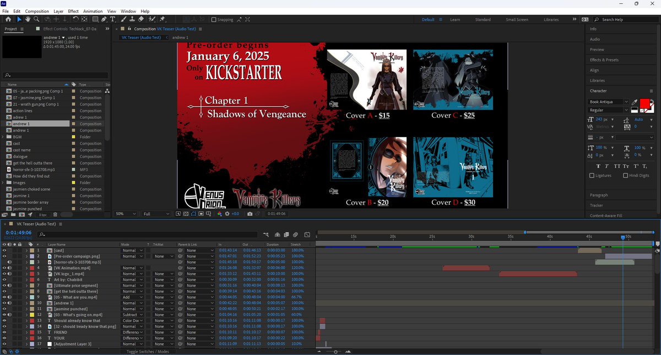The height and width of the screenshot is (355, 661).
Task: Hide the [jasmine punched] layer
Action: pyautogui.click(x=4, y=309)
